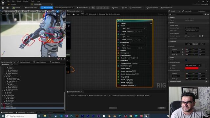Screen dimensions: 210x118
Task: Open the Value Type dropdown in Details
Action: (x=192, y=31)
